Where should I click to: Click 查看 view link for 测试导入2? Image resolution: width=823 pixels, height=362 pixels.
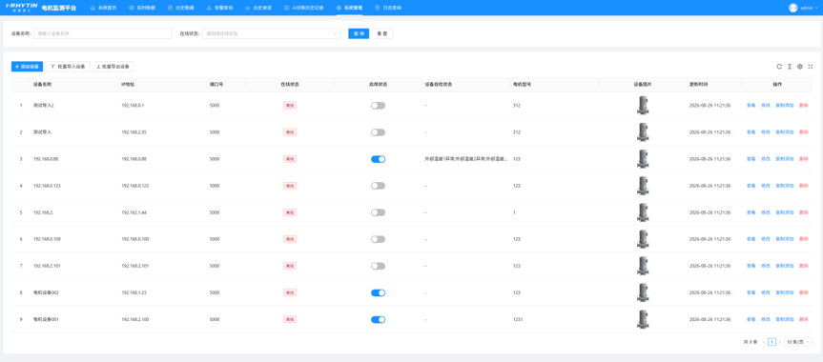(751, 106)
